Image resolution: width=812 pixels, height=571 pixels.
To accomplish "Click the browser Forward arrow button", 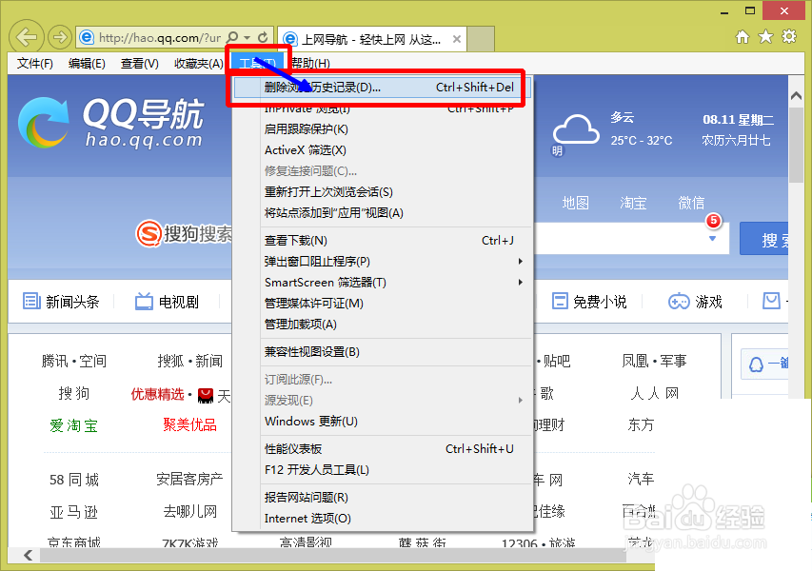I will click(x=60, y=37).
